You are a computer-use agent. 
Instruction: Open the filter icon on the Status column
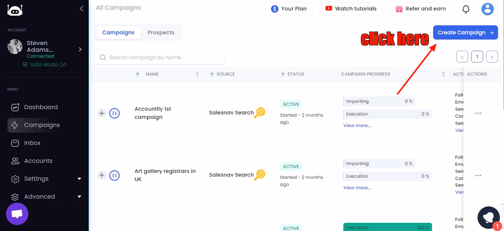[283, 74]
